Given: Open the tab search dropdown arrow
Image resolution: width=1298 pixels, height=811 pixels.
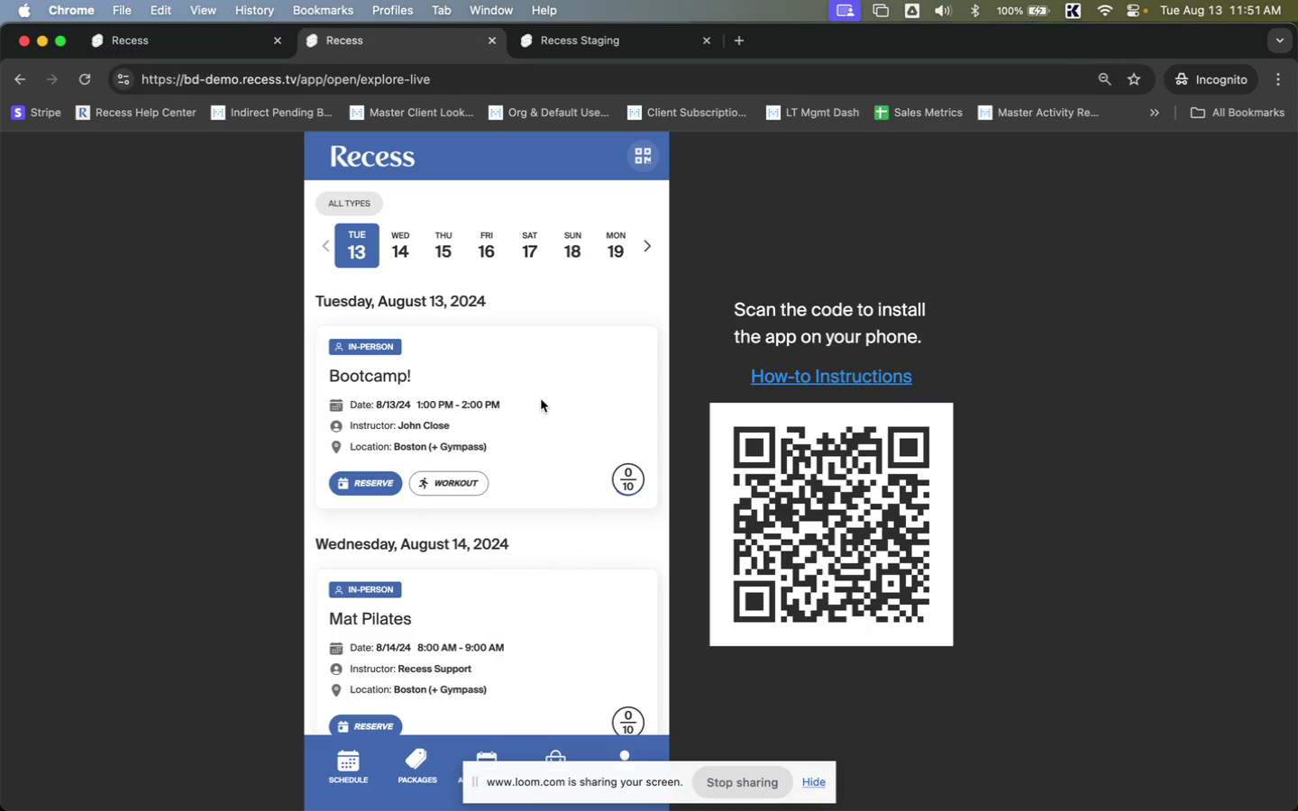Looking at the screenshot, I should click(x=1280, y=41).
